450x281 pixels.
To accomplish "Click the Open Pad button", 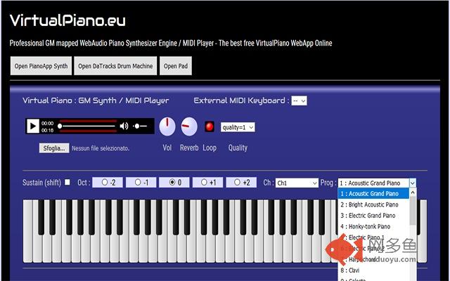I will (x=176, y=66).
